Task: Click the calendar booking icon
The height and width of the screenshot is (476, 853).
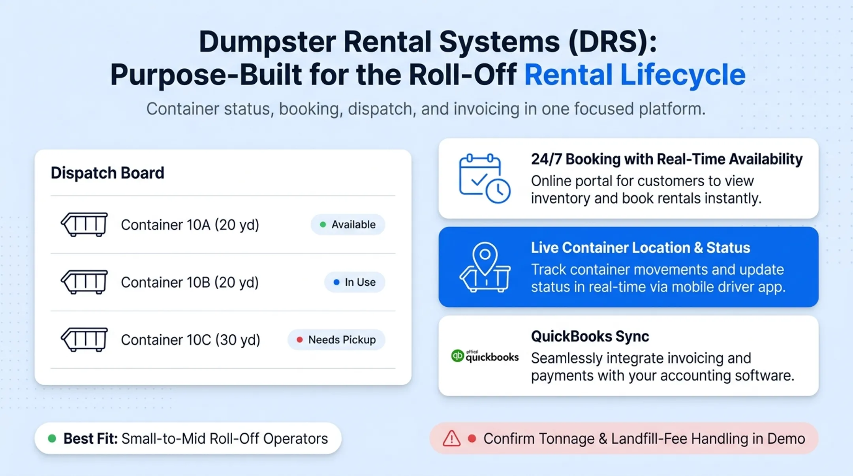Action: pyautogui.click(x=485, y=178)
